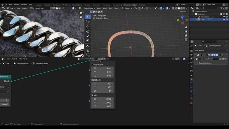
Task: Toggle modifier show in render button
Action: click(217, 55)
